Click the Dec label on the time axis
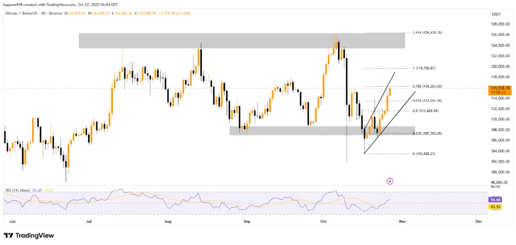The width and height of the screenshot is (516, 245). click(x=478, y=221)
